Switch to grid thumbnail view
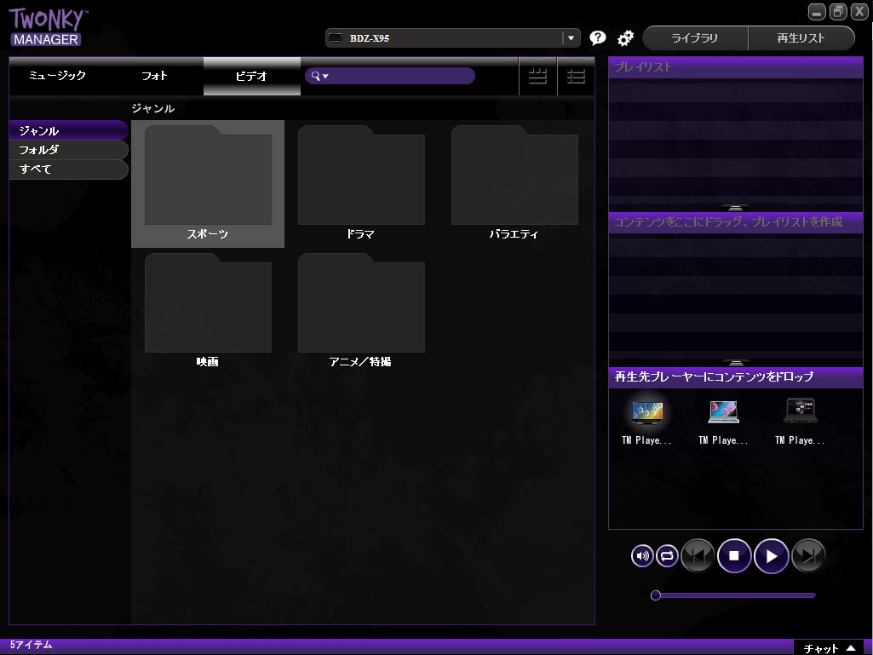The image size is (873, 655). click(537, 77)
